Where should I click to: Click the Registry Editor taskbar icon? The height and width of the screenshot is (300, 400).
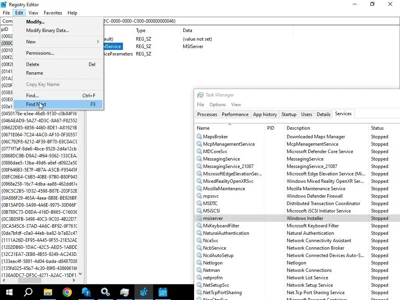click(144, 292)
